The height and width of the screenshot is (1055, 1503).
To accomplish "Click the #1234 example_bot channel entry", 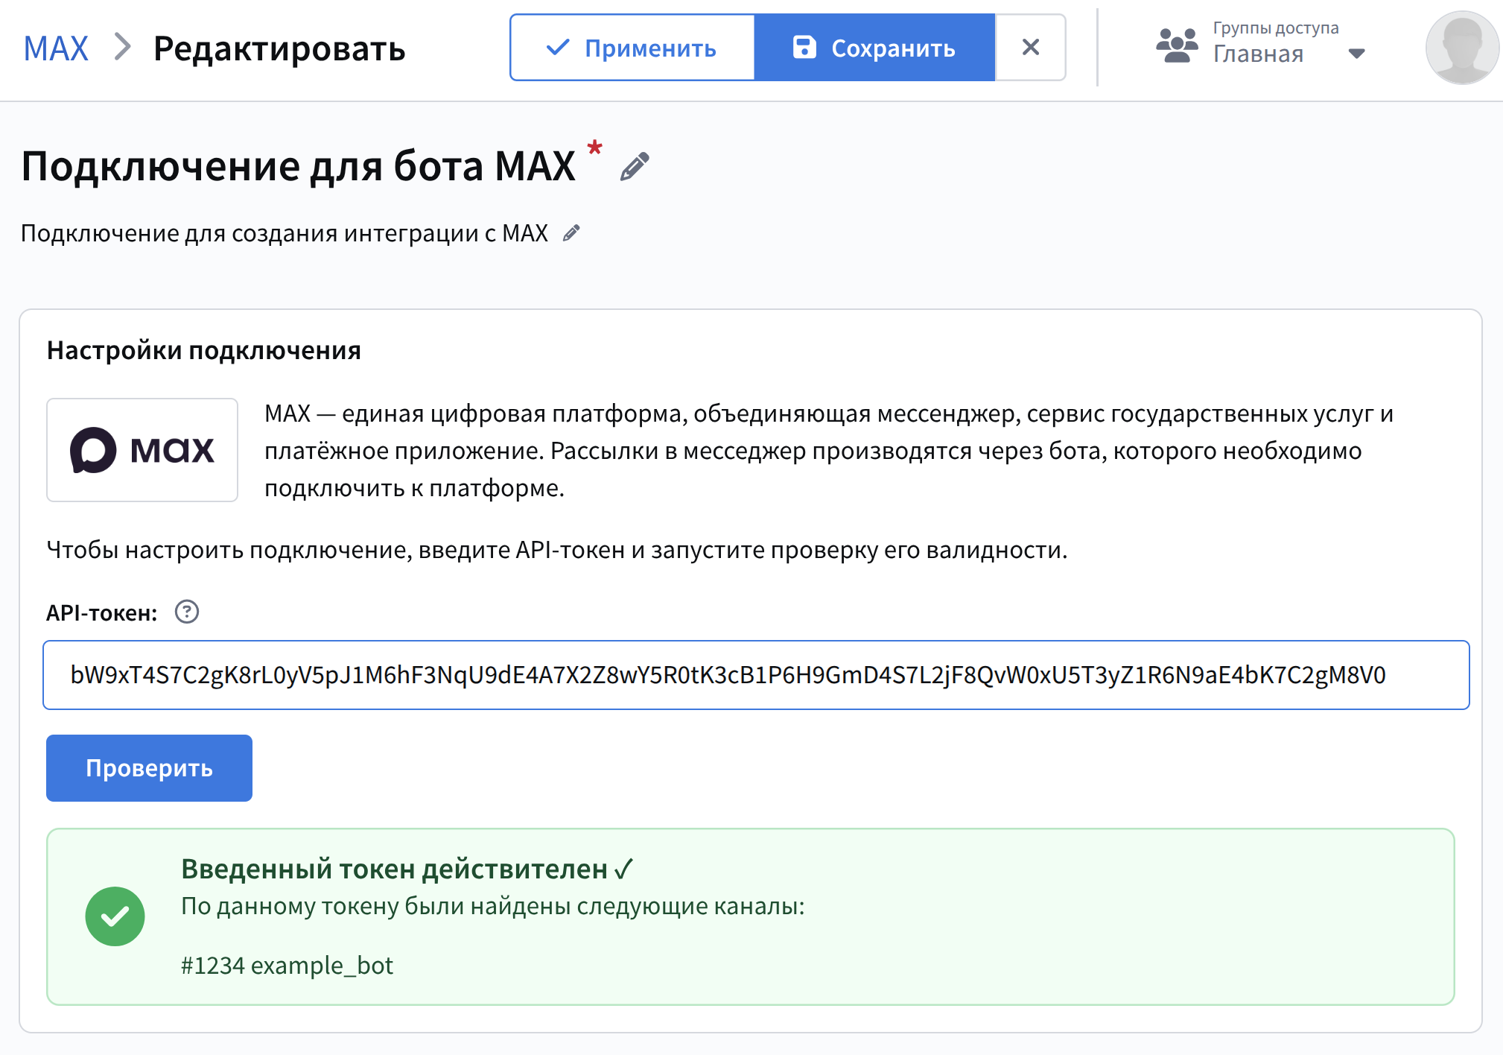I will pos(287,966).
